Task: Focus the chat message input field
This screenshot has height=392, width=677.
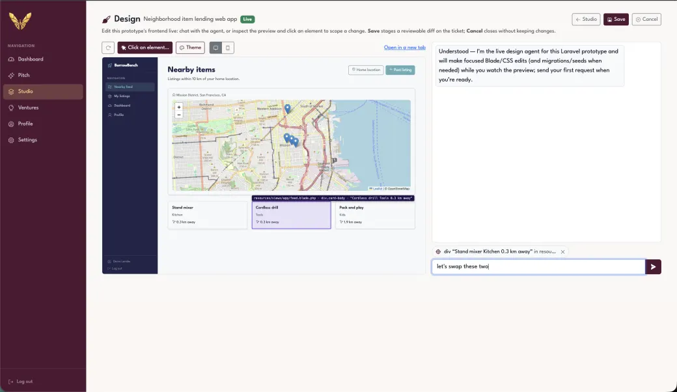Action: (x=538, y=267)
